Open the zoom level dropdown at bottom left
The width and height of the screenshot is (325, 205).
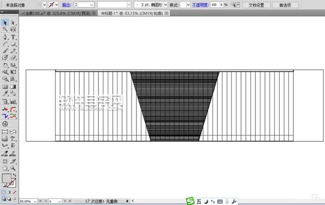click(34, 201)
